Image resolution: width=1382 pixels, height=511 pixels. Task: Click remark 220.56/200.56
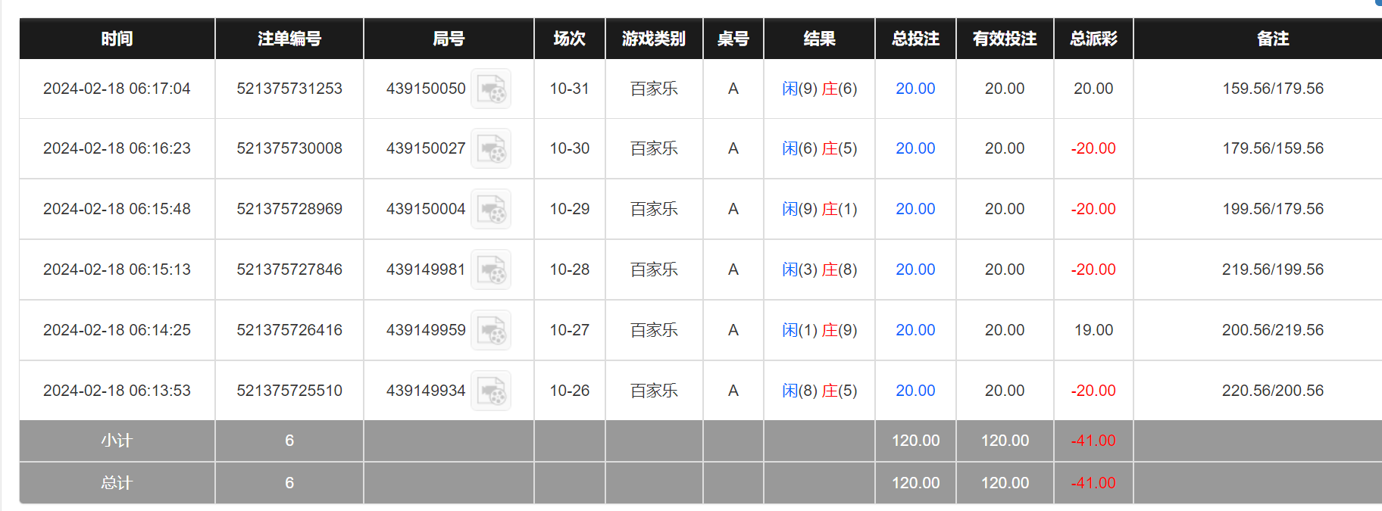click(1273, 391)
